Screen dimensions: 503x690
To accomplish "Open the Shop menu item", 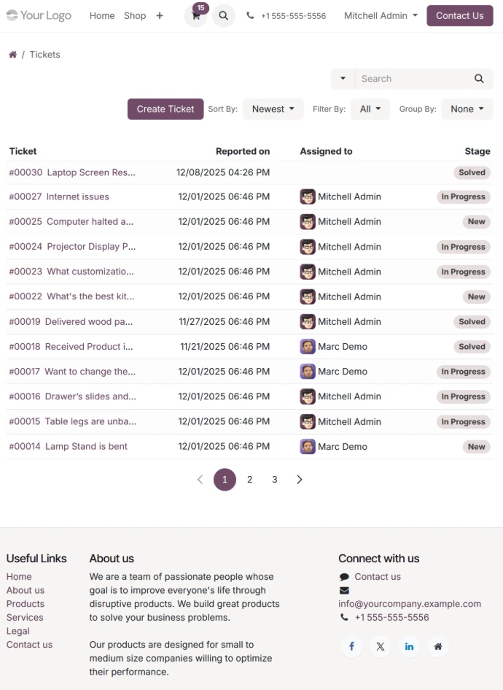I will [135, 15].
